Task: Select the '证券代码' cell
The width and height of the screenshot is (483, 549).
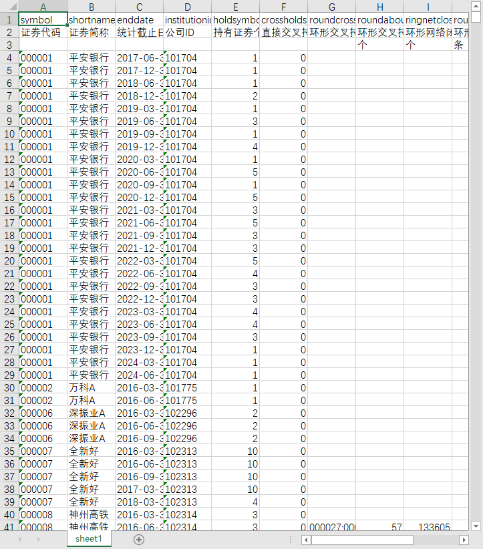Action: click(x=43, y=32)
